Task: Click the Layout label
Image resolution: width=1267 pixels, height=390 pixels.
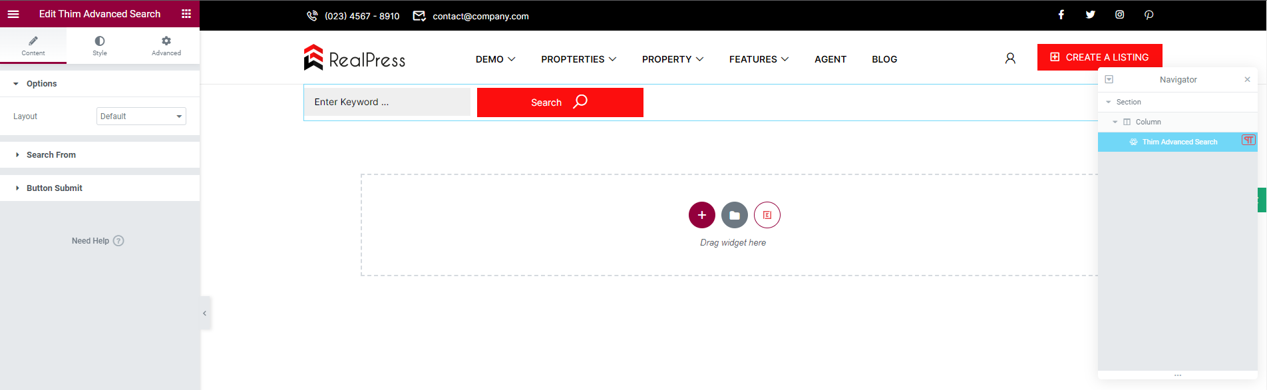Action: pos(25,116)
